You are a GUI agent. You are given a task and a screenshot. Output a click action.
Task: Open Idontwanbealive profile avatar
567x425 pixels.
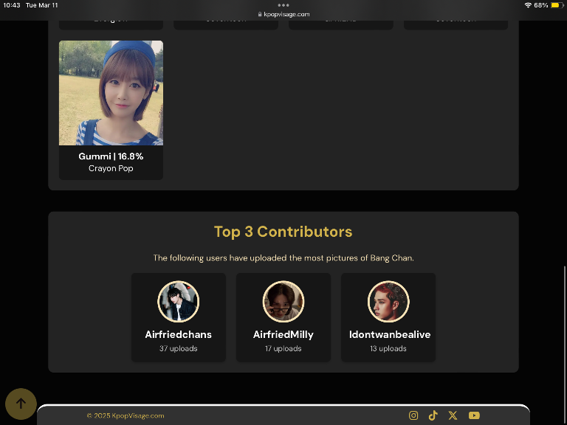[x=388, y=301]
